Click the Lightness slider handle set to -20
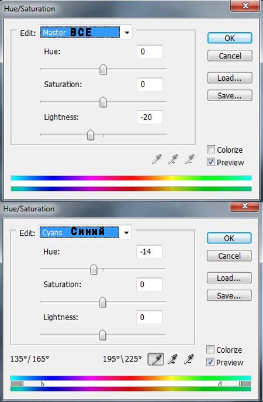This screenshot has width=263, height=402. 91,135
